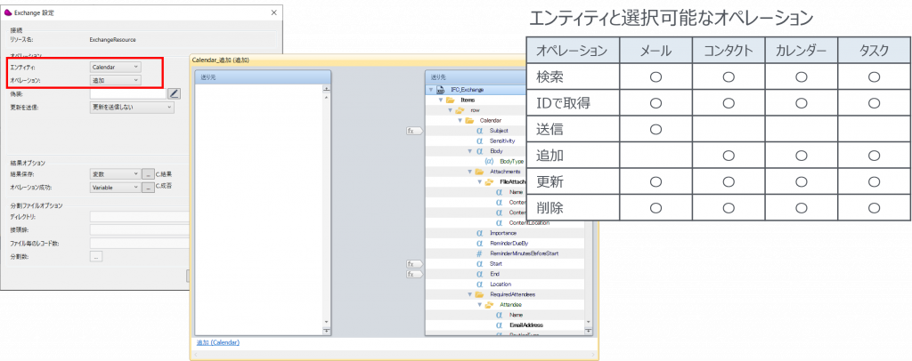This screenshot has width=912, height=361.
Task: Click the pencil edit icon beside 偽装 field
Action: click(175, 93)
